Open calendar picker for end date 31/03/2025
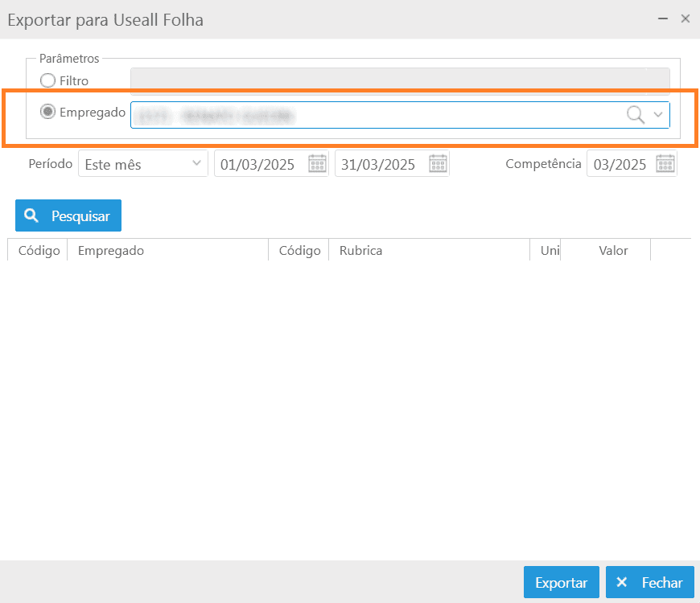The image size is (700, 603). coord(438,164)
